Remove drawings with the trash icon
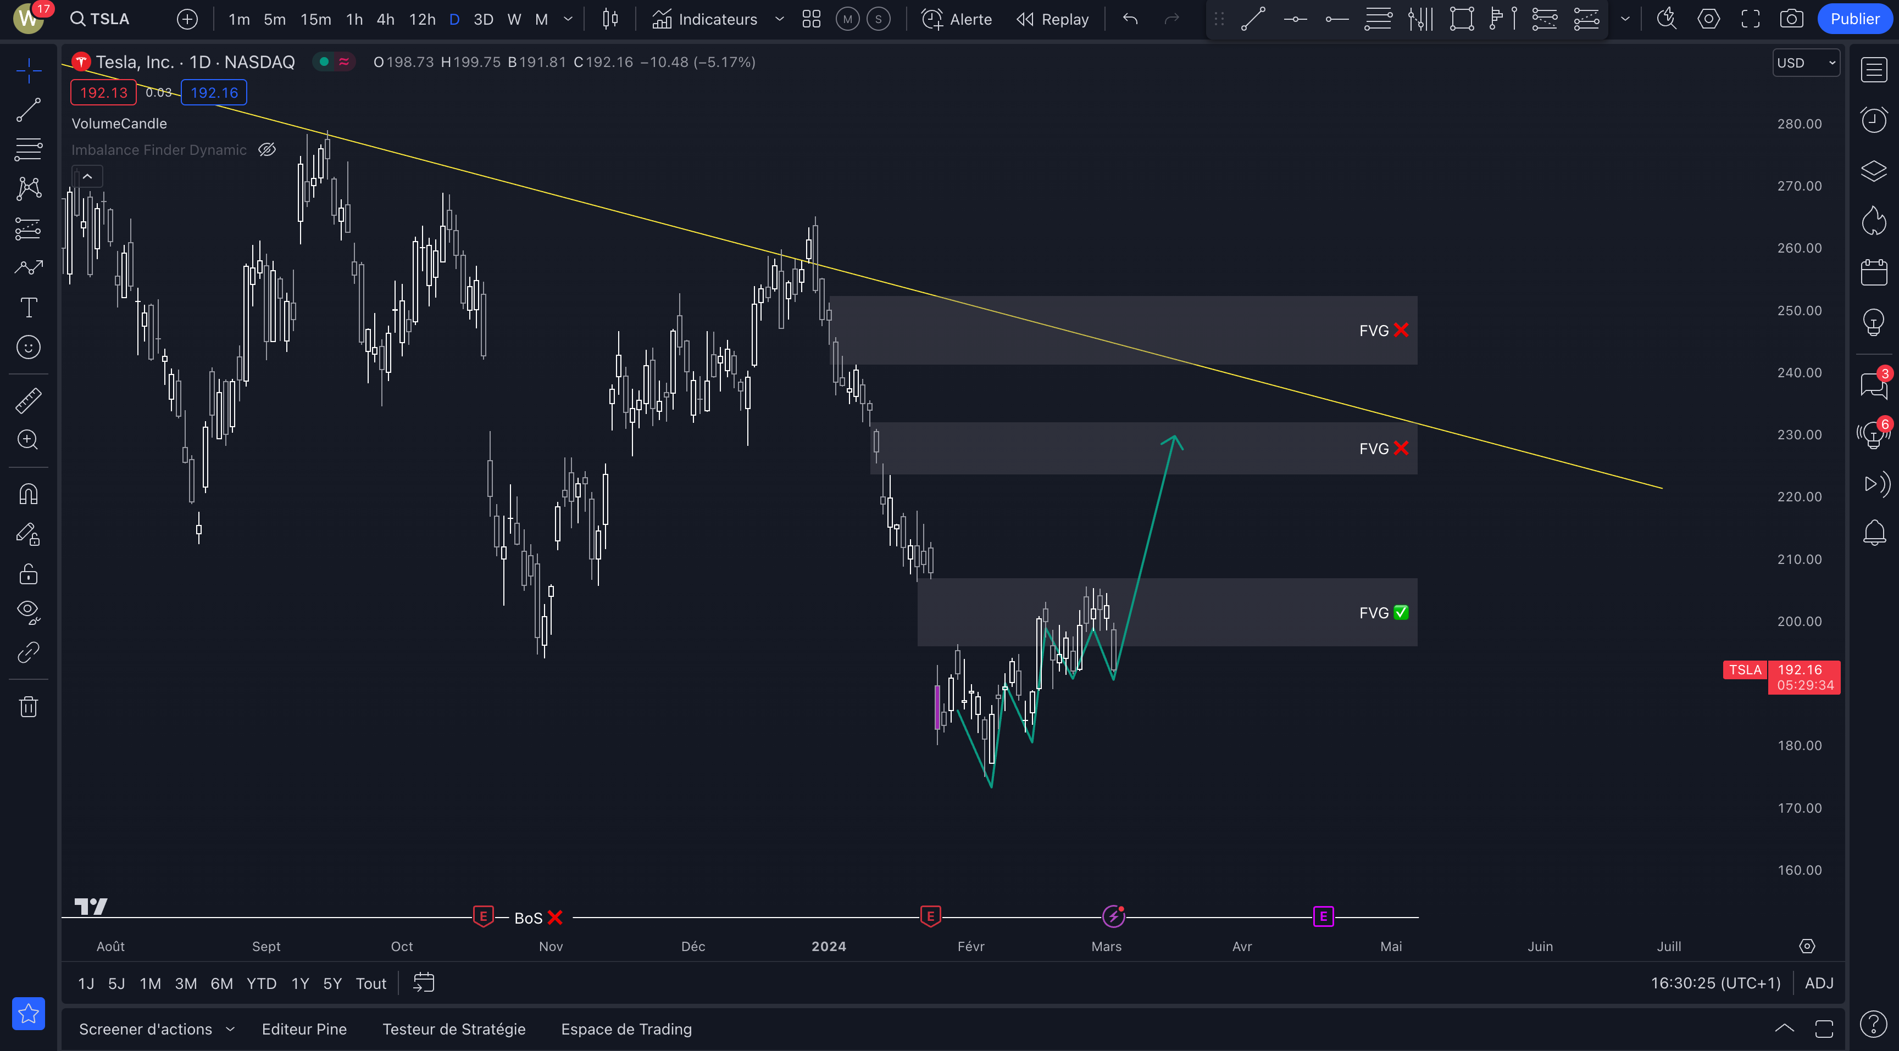Screen dimensions: 1899x1051 tap(29, 706)
